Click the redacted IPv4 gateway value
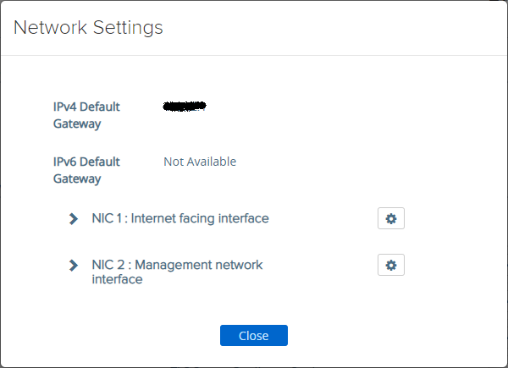This screenshot has width=508, height=368. pyautogui.click(x=185, y=107)
